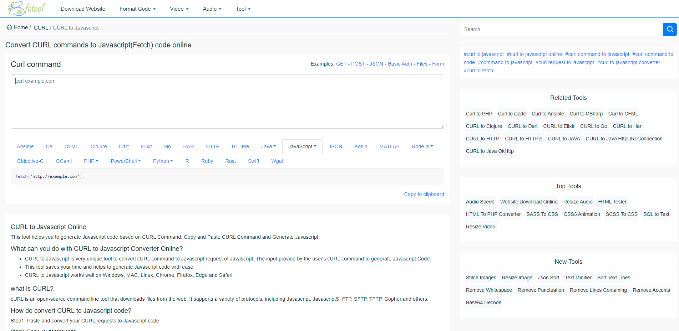Viewport: 679px width, 331px height.
Task: Open the Curl to PHP related tool
Action: [x=479, y=114]
